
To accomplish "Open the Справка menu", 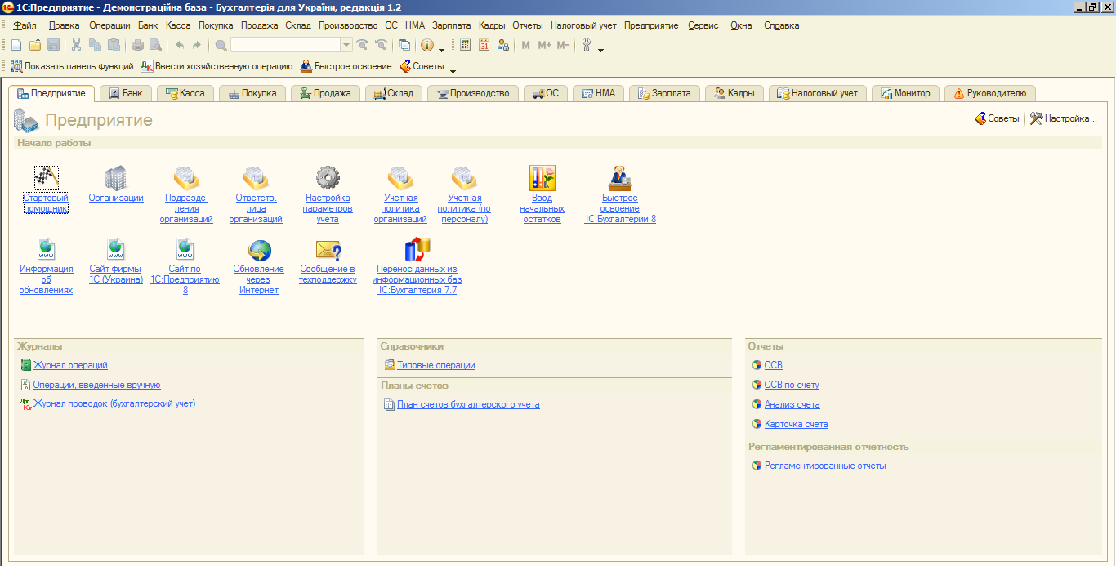I will pos(781,25).
